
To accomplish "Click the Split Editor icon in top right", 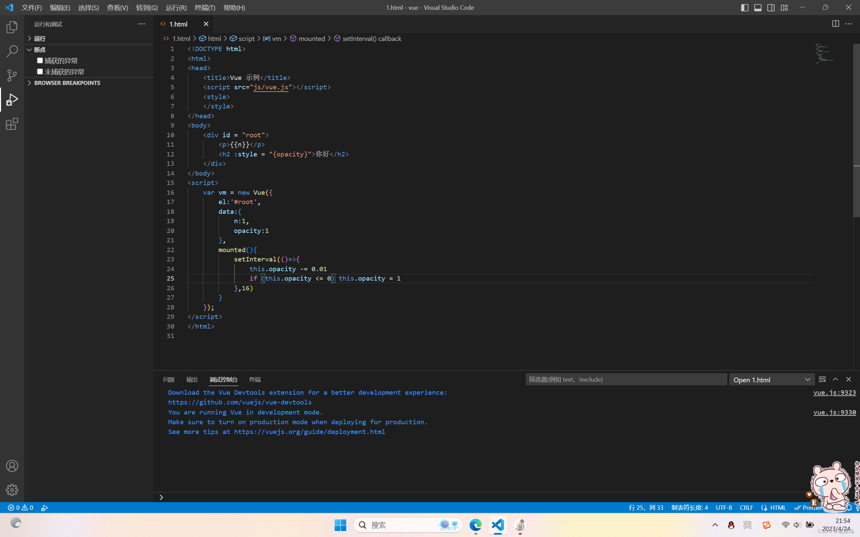I will pos(835,23).
